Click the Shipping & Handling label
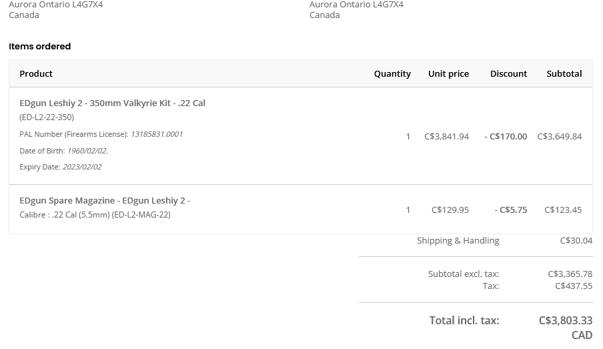 (x=458, y=241)
